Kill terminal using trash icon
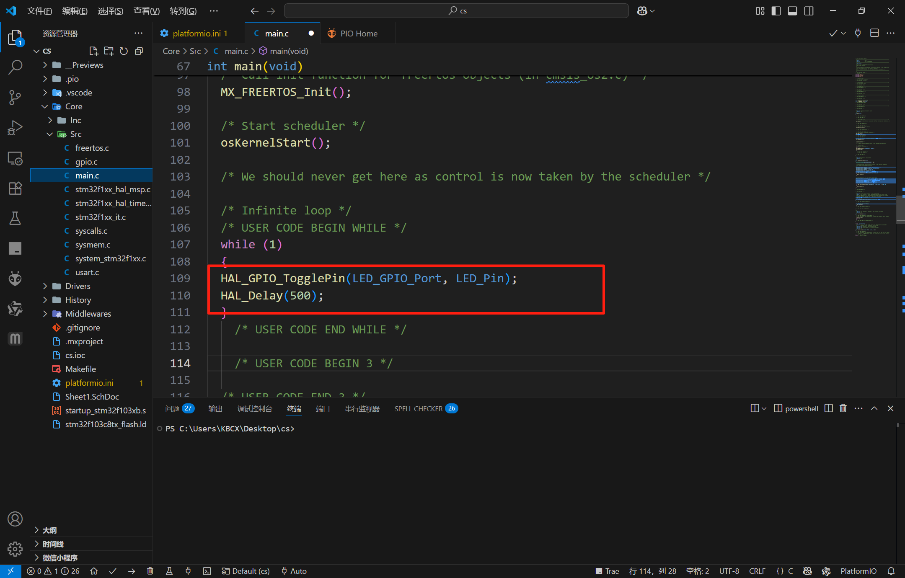The width and height of the screenshot is (905, 578). 843,408
